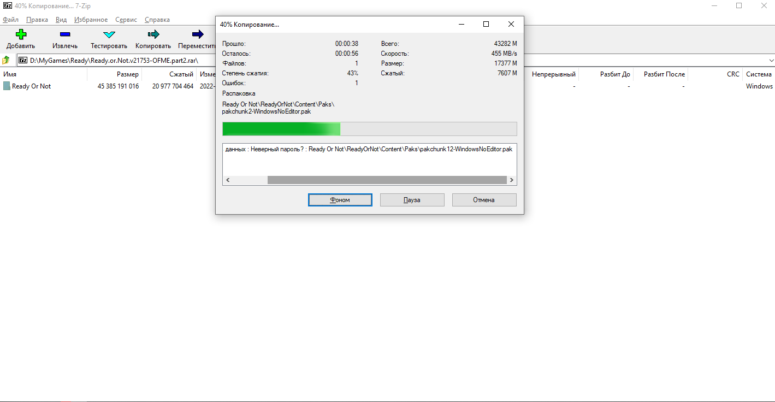Open the Сервис menu
775x402 pixels.
pos(126,20)
